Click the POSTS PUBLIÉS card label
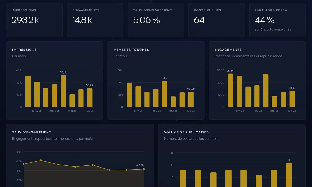312x187 pixels. coord(207,10)
